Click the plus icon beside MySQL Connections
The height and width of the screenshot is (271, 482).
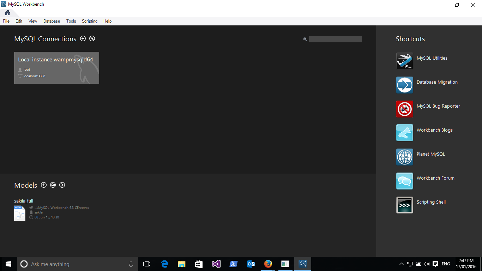(83, 39)
